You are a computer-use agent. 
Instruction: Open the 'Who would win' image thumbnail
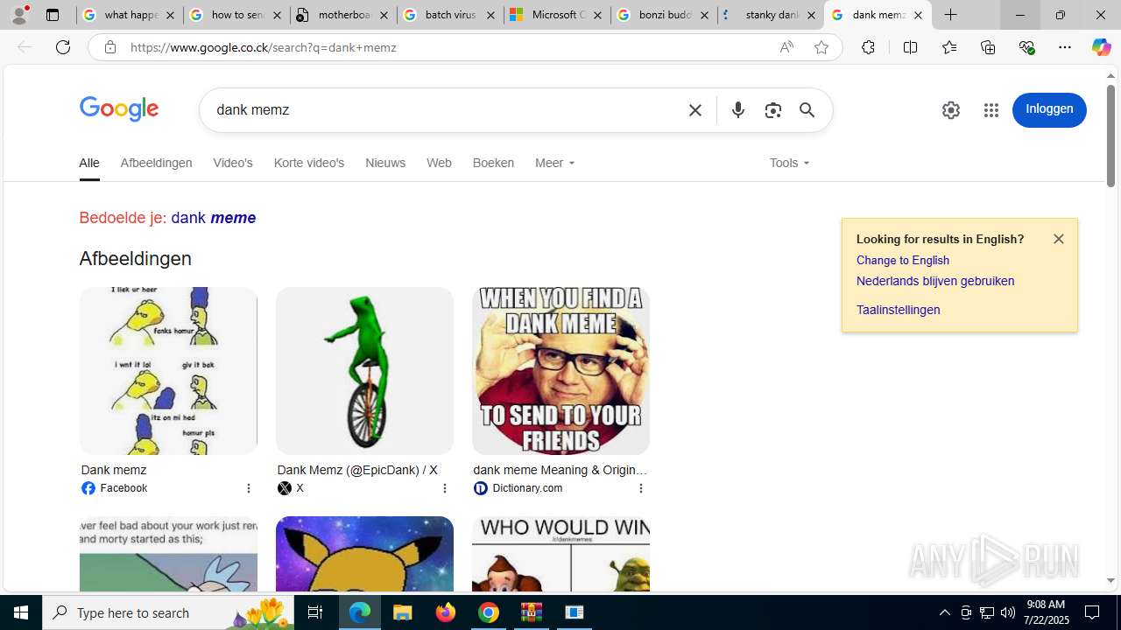tap(560, 554)
